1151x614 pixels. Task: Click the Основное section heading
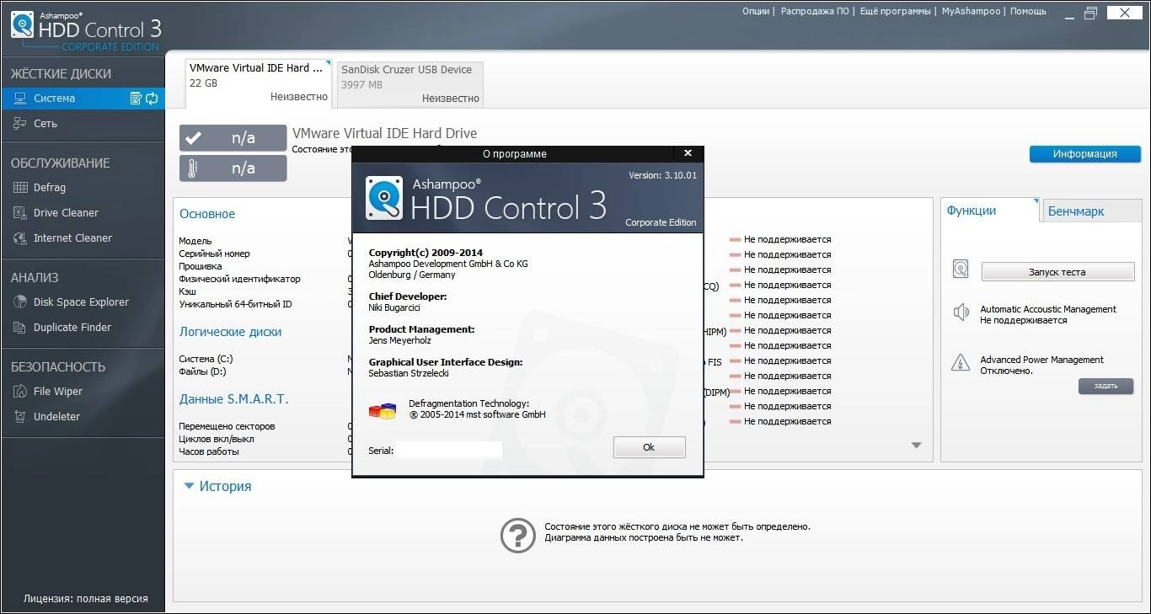[207, 214]
